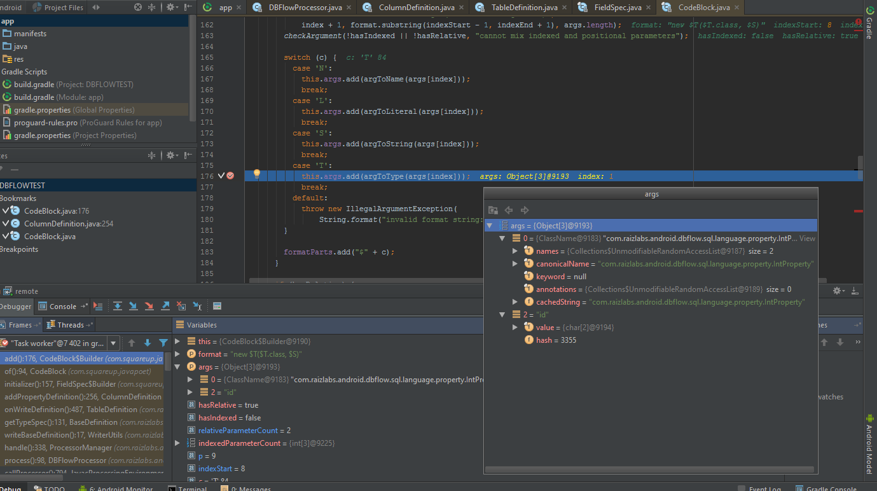
Task: Hide the Favorites panel with hide icon
Action: (x=188, y=155)
